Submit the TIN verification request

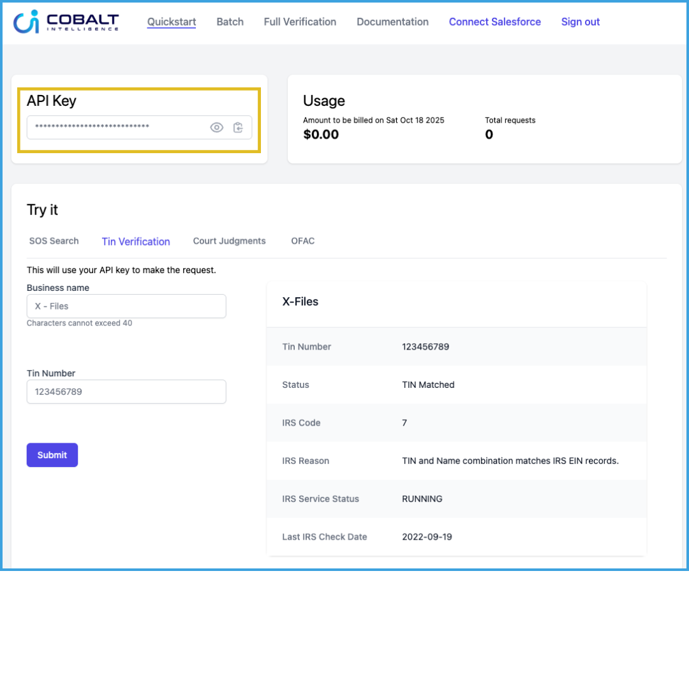52,455
